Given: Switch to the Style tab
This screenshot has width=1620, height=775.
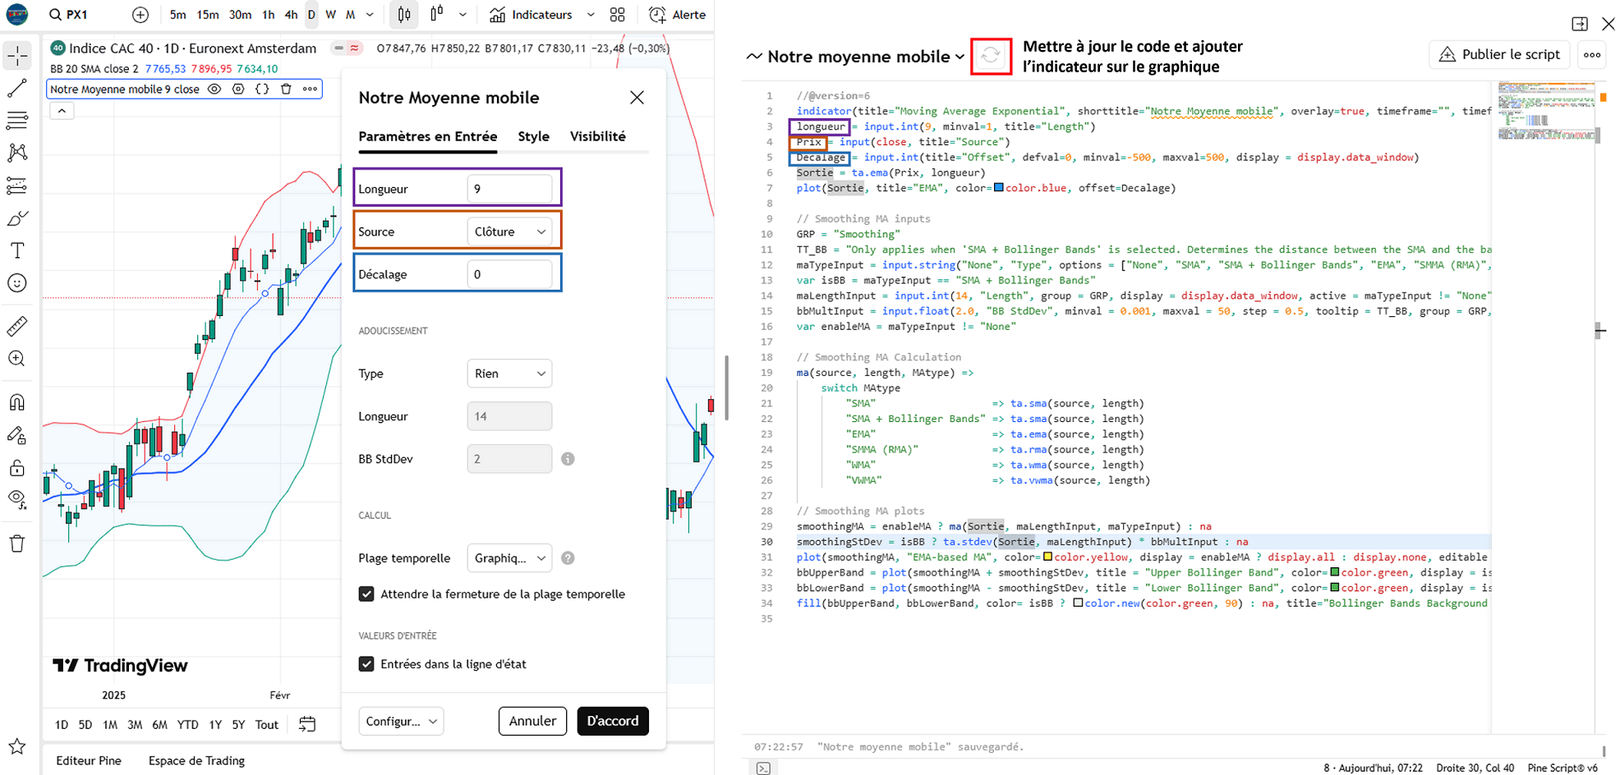Looking at the screenshot, I should [533, 136].
